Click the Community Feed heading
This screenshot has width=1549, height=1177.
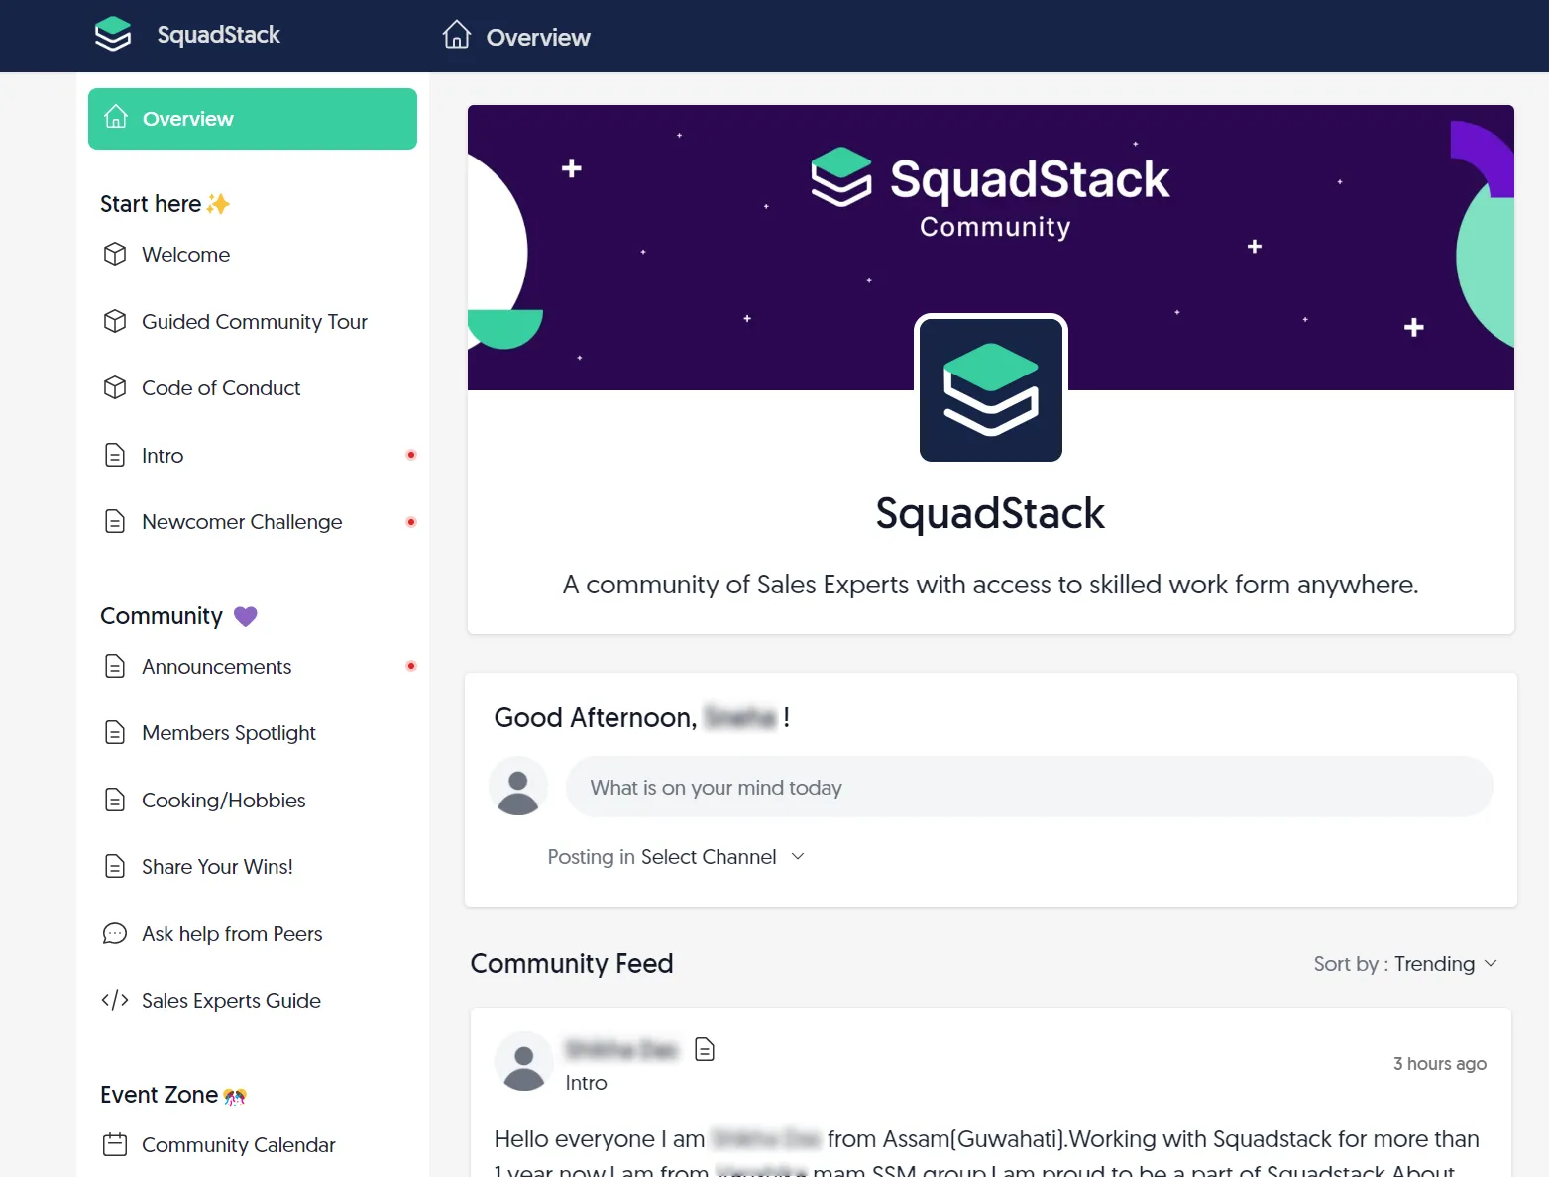572,963
